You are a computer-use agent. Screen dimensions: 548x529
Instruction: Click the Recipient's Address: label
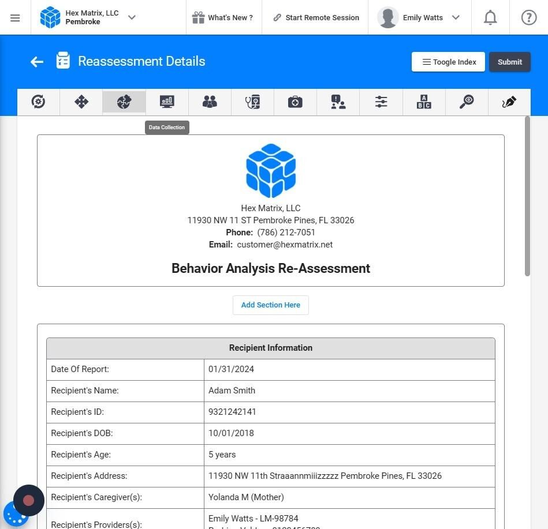click(x=89, y=475)
